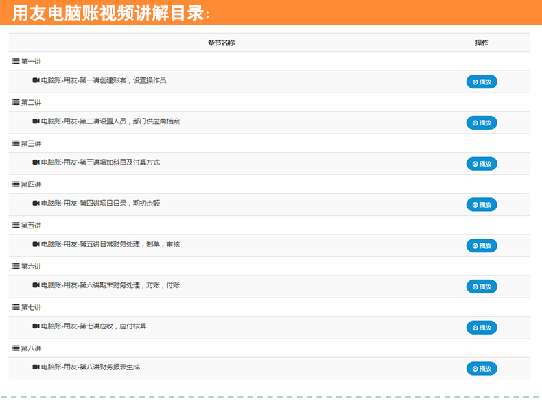The image size is (542, 412).
Task: Play the 第七讲应收应付核算 video
Action: (482, 328)
